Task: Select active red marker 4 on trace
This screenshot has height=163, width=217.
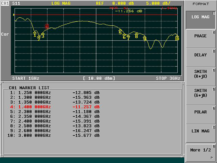Action: click(47, 26)
